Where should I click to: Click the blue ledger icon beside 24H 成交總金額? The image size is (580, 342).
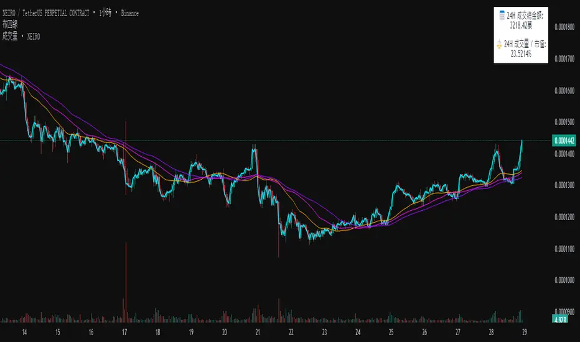point(502,15)
